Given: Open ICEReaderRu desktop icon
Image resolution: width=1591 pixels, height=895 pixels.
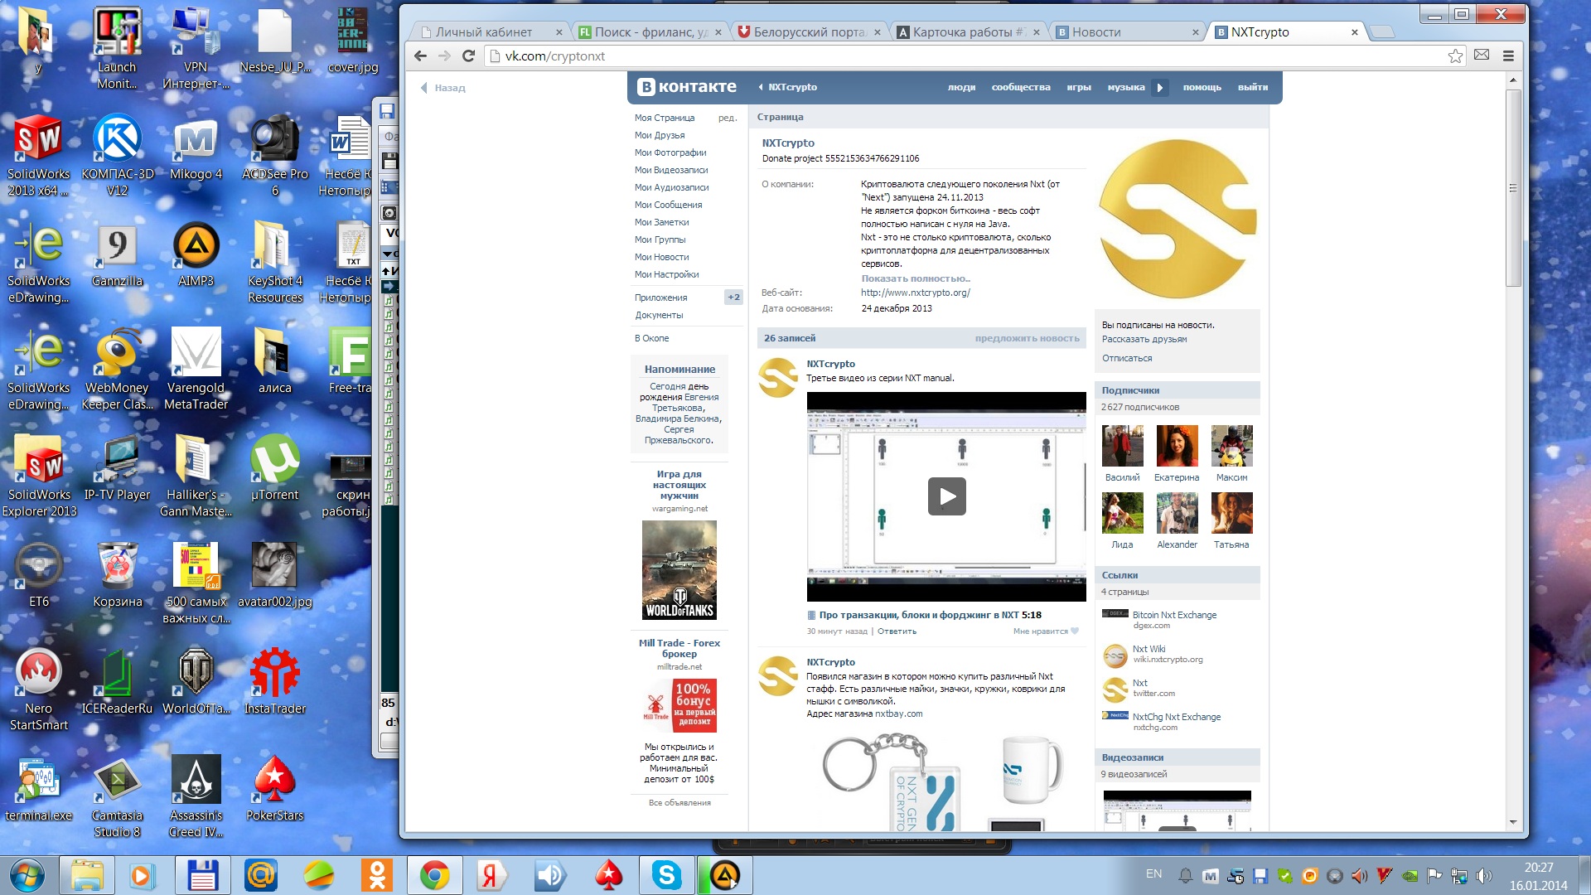Looking at the screenshot, I should point(117,683).
